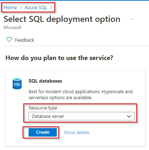The width and height of the screenshot is (149, 150).
Task: Click the heart Feedback icon
Action: coord(9,40)
